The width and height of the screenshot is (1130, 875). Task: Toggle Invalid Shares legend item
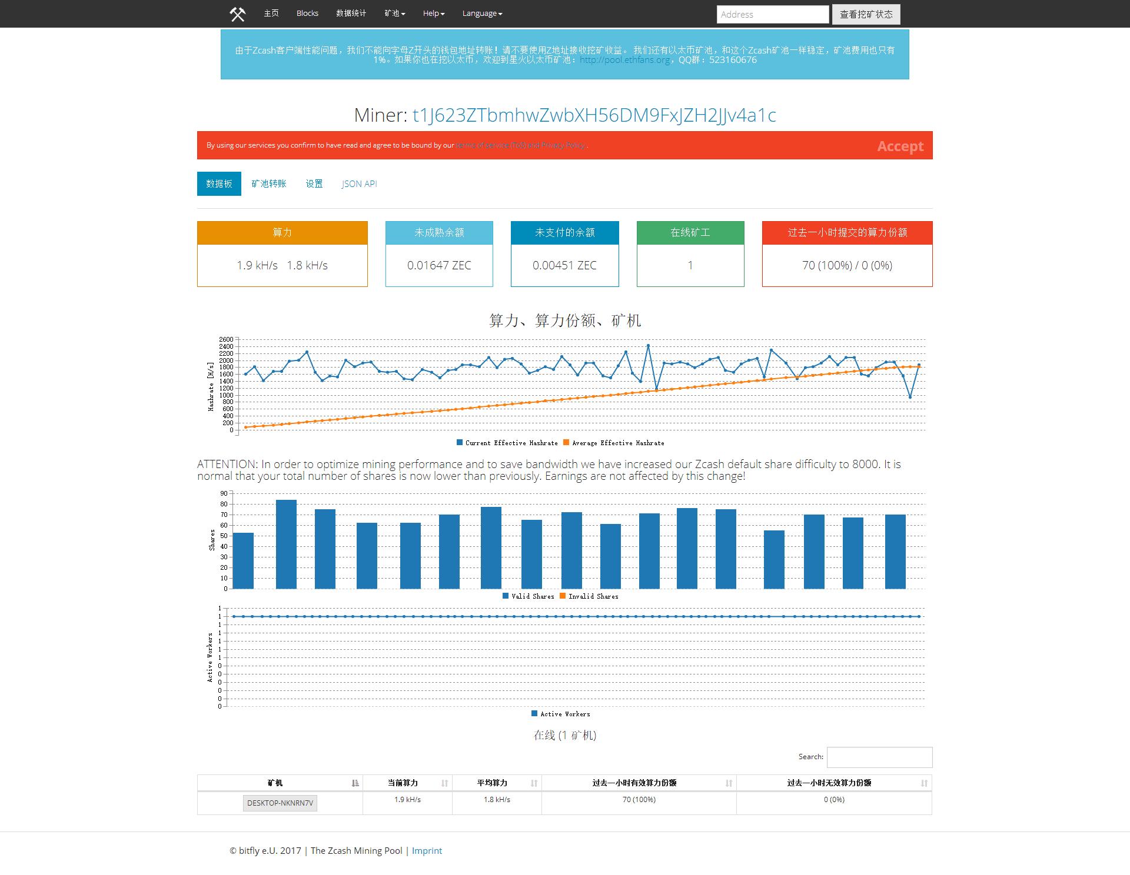pos(593,596)
